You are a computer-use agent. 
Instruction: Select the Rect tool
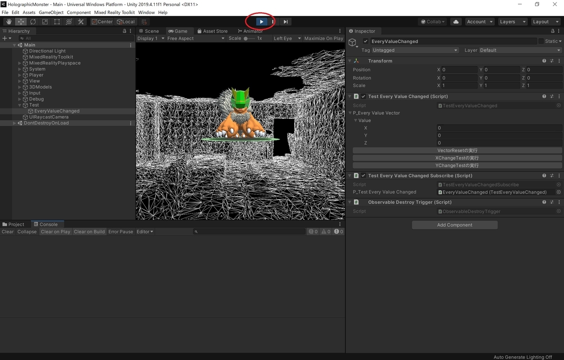click(57, 22)
